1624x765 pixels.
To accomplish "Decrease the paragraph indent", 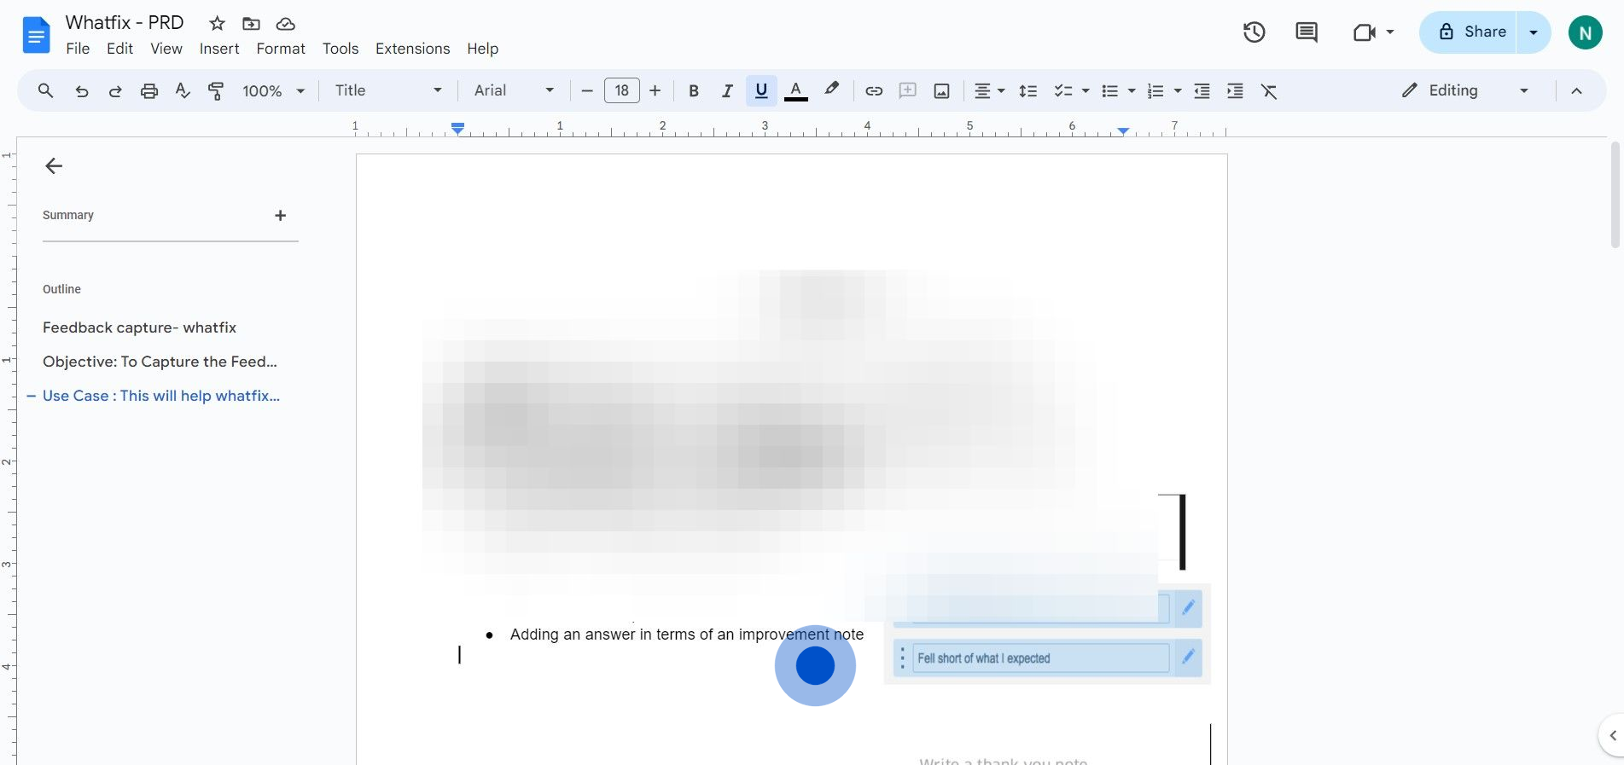I will [x=1202, y=90].
